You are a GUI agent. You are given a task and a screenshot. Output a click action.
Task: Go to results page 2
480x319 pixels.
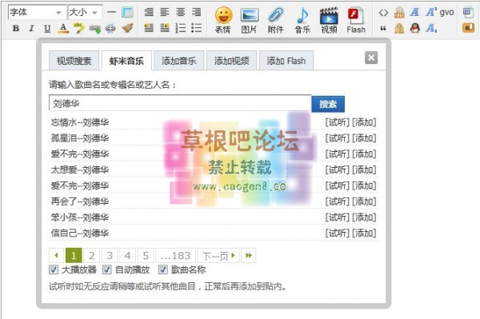[91, 255]
